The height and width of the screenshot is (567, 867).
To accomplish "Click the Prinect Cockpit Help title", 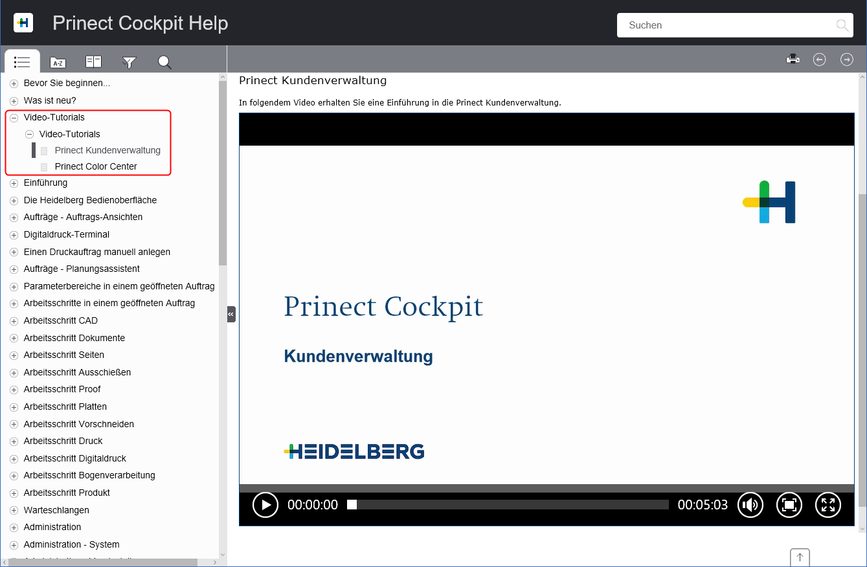I will [140, 23].
